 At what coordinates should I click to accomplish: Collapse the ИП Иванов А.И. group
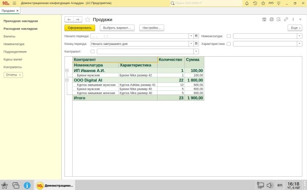click(x=67, y=70)
